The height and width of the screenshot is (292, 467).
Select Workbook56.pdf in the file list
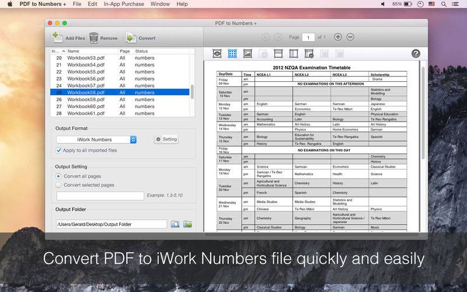click(120, 79)
